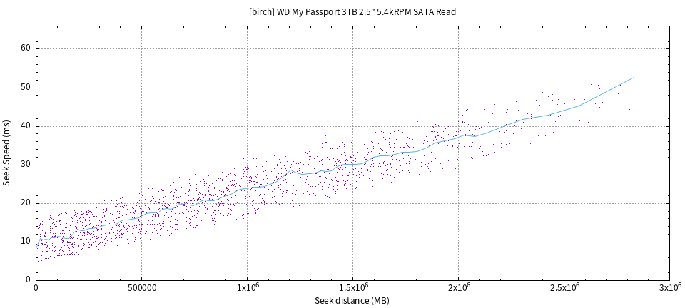Click the "Seek Speed (ms)" y-axis label
685x308 pixels.
[x=7, y=153]
